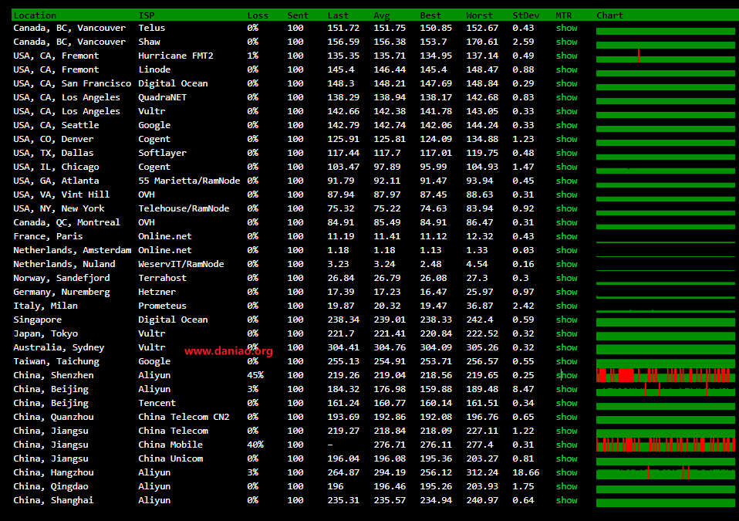Viewport: 739px width, 521px height.
Task: Open show link for Jiangsu China Telecom row
Action: pyautogui.click(x=566, y=431)
